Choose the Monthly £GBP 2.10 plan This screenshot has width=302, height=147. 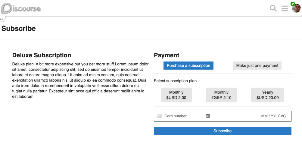click(221, 95)
